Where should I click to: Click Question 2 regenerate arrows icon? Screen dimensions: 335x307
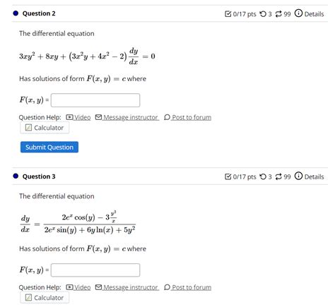tap(278, 14)
